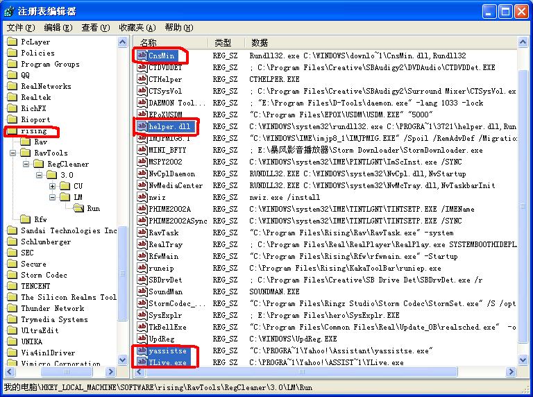
Task: Click string icon of TkBellExe value
Action: pos(142,327)
